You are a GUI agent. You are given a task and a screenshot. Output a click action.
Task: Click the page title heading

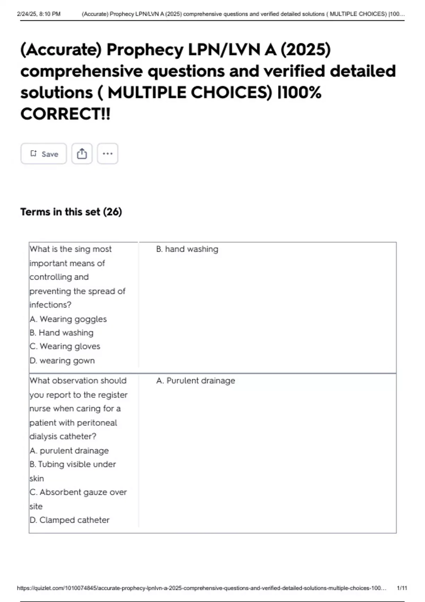(x=208, y=81)
